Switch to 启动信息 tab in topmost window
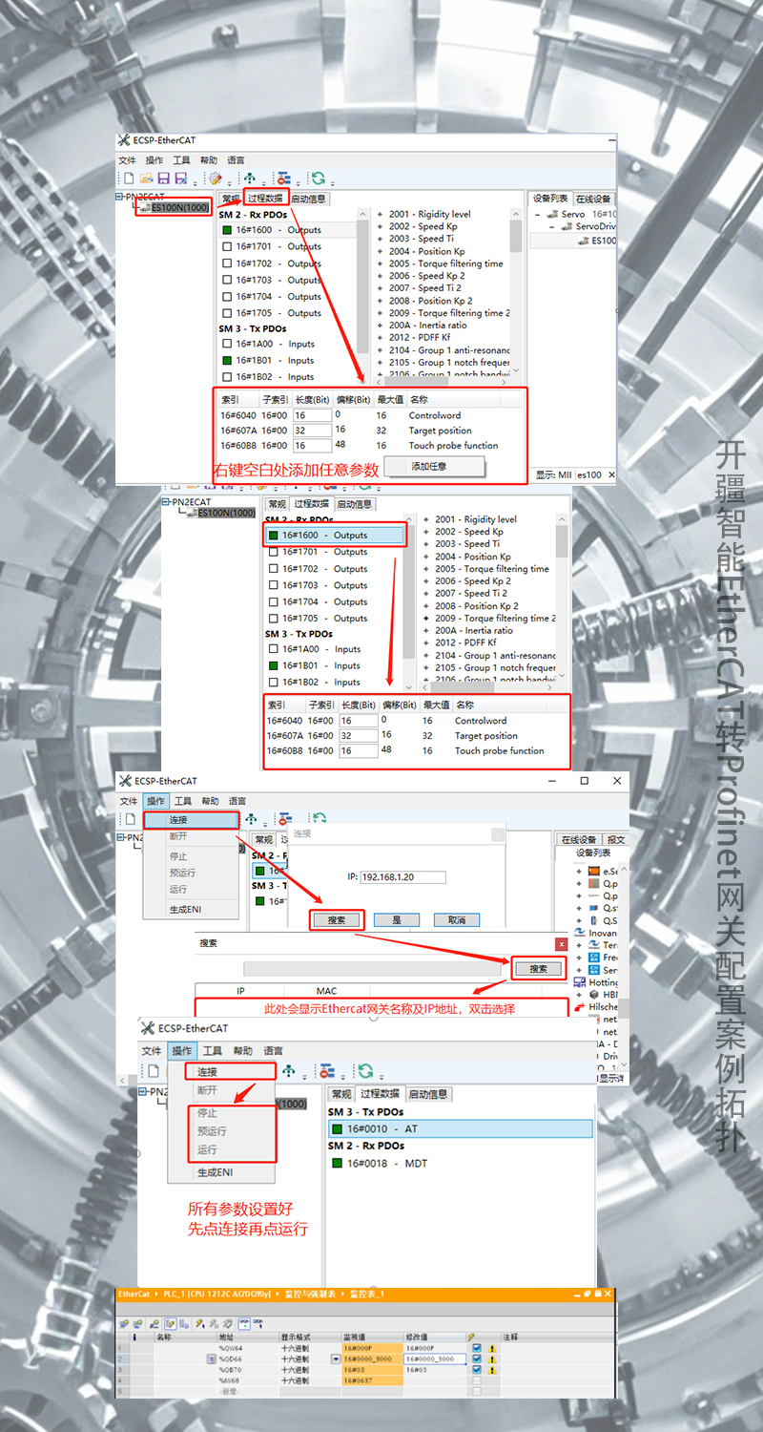The height and width of the screenshot is (1432, 763). [x=308, y=199]
